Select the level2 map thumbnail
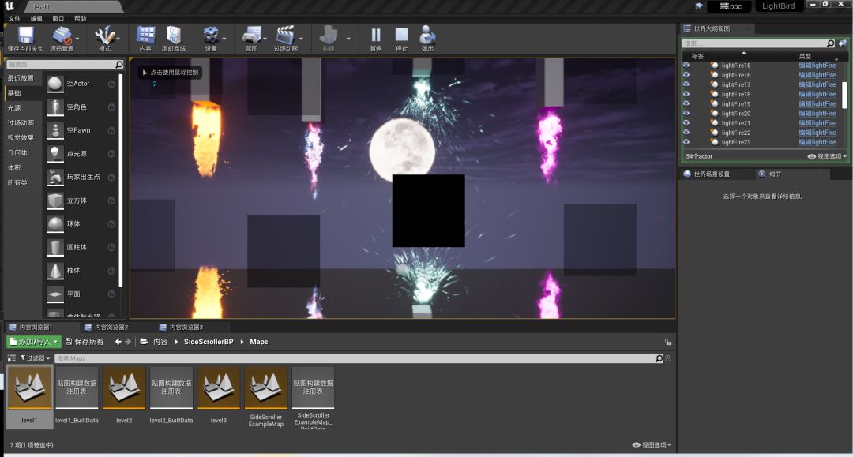Image resolution: width=853 pixels, height=457 pixels. point(124,388)
